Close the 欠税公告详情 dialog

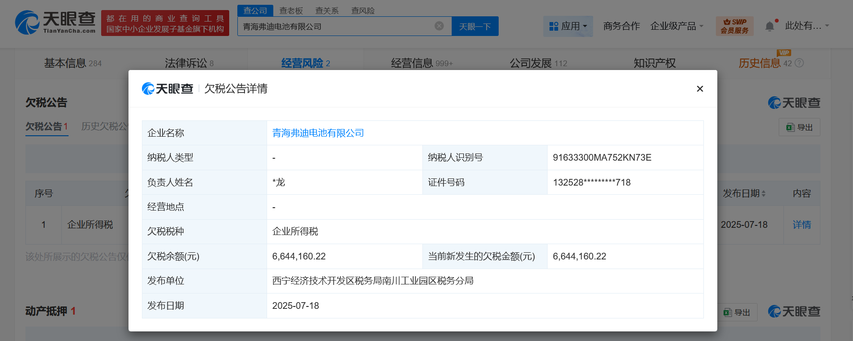pos(700,89)
